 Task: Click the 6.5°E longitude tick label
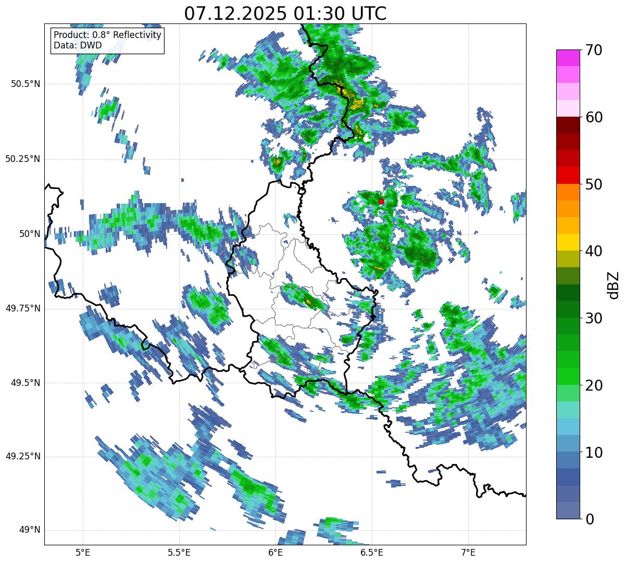click(x=372, y=552)
